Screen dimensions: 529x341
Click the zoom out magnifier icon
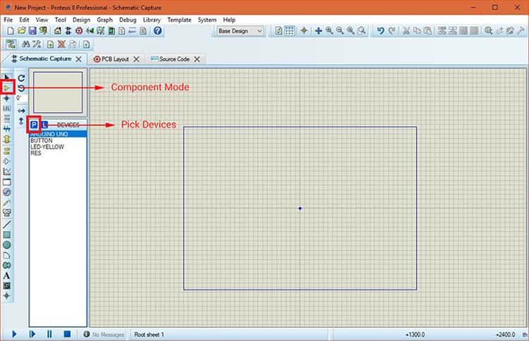pyautogui.click(x=340, y=31)
